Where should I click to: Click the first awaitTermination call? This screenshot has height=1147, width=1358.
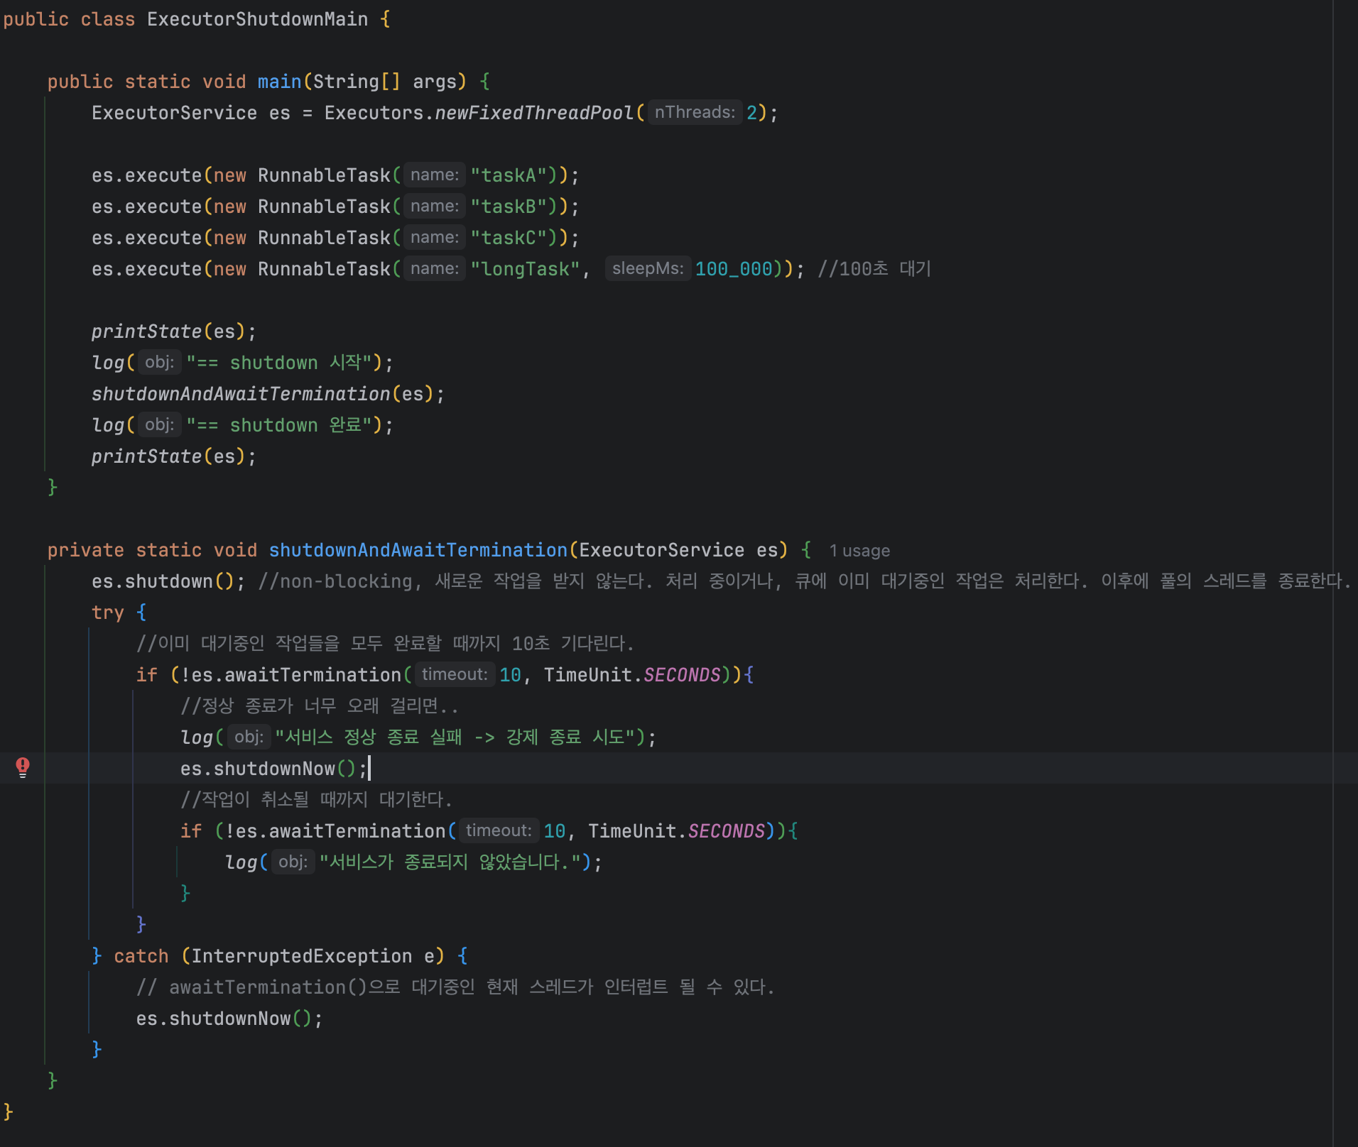tap(313, 675)
